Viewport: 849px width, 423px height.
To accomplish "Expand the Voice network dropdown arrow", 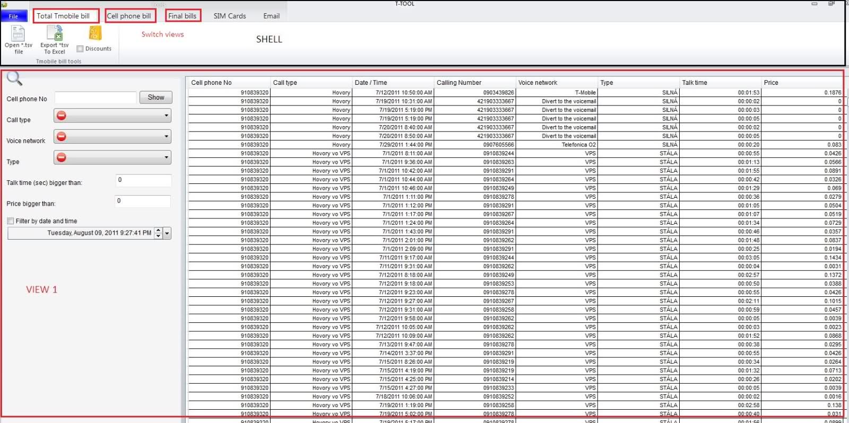I will [166, 136].
